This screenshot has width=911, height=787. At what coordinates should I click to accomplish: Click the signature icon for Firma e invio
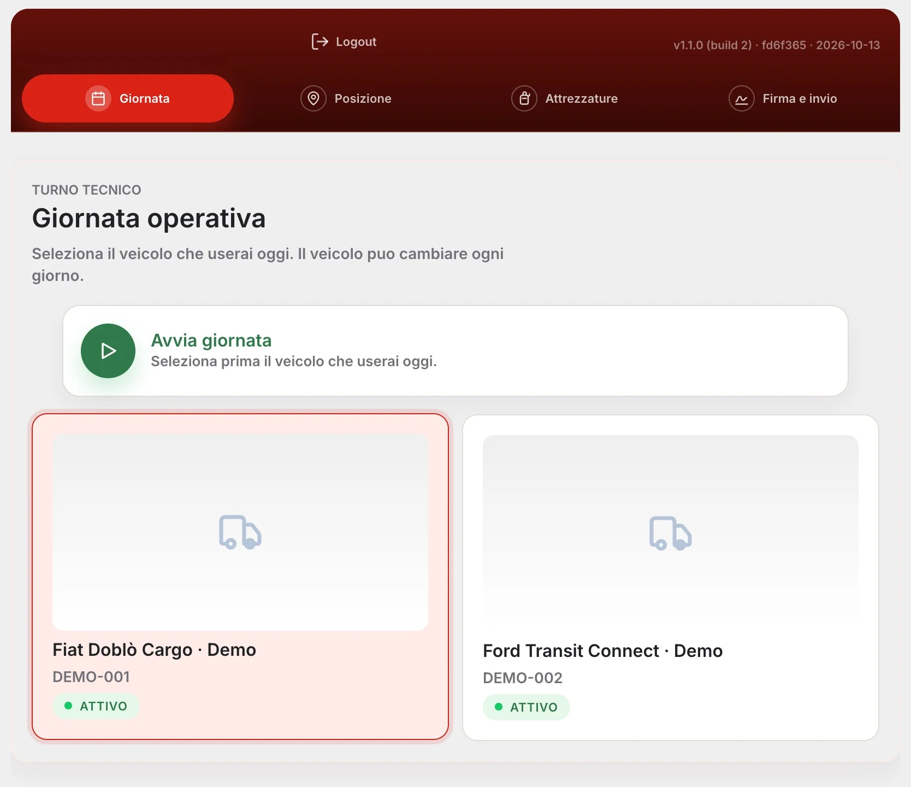coord(742,98)
